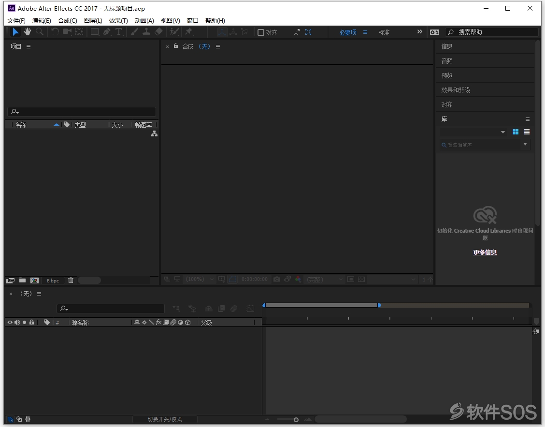Open 效果(T) menu
Screen dimensions: 545x427
tap(118, 20)
